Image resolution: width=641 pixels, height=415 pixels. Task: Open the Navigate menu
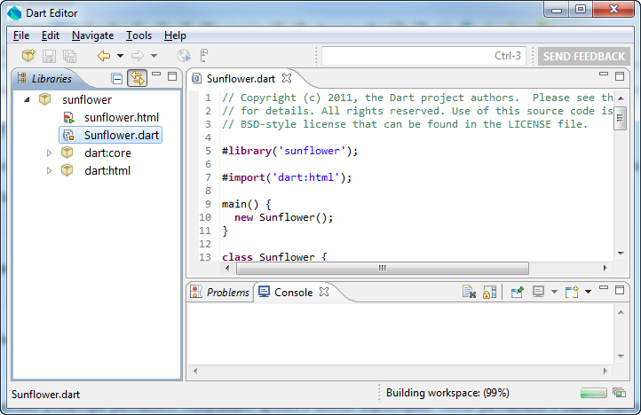(93, 35)
